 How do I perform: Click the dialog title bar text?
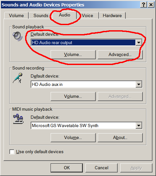click(43, 5)
